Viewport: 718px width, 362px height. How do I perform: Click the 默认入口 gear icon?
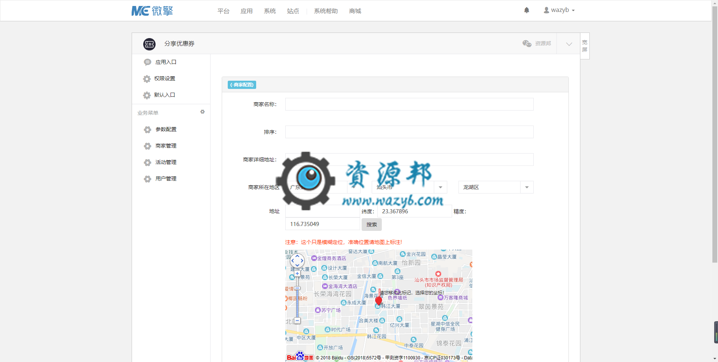click(x=147, y=95)
